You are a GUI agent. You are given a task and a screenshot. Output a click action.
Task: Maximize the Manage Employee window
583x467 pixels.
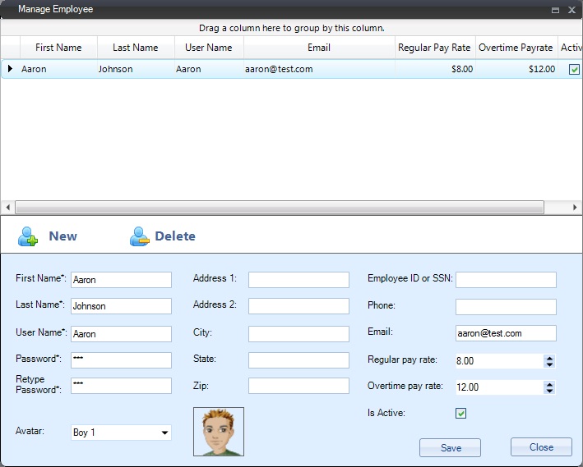point(555,10)
